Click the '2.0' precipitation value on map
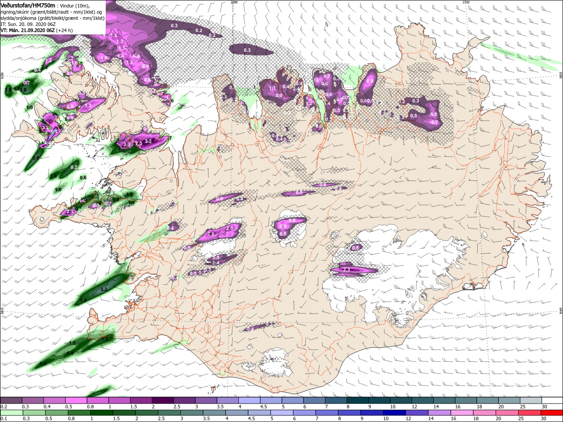 click(x=230, y=229)
